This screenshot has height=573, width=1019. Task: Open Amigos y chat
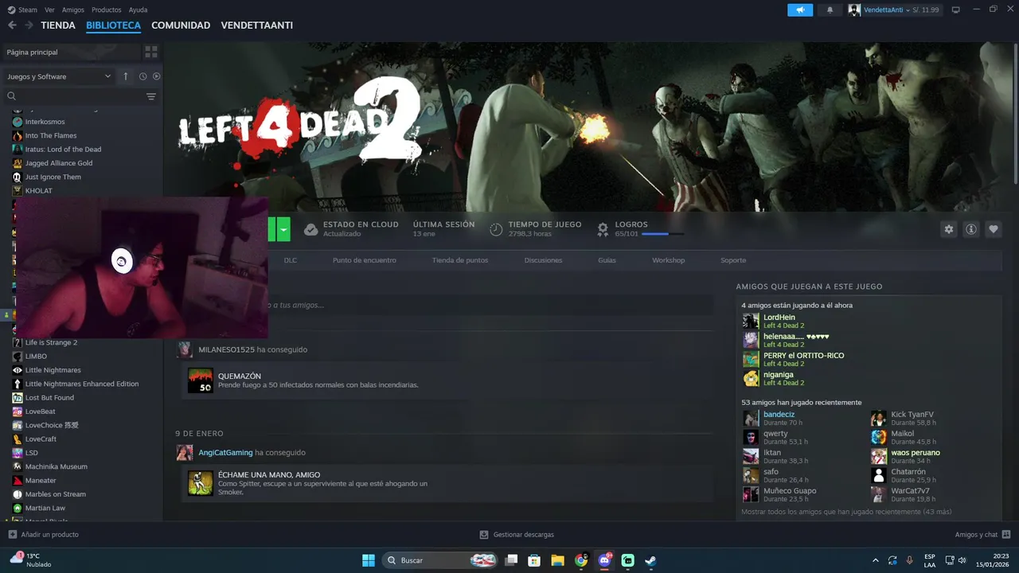click(982, 535)
